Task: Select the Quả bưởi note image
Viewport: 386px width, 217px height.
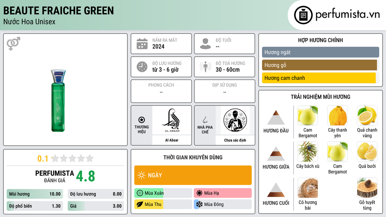Action: [367, 151]
